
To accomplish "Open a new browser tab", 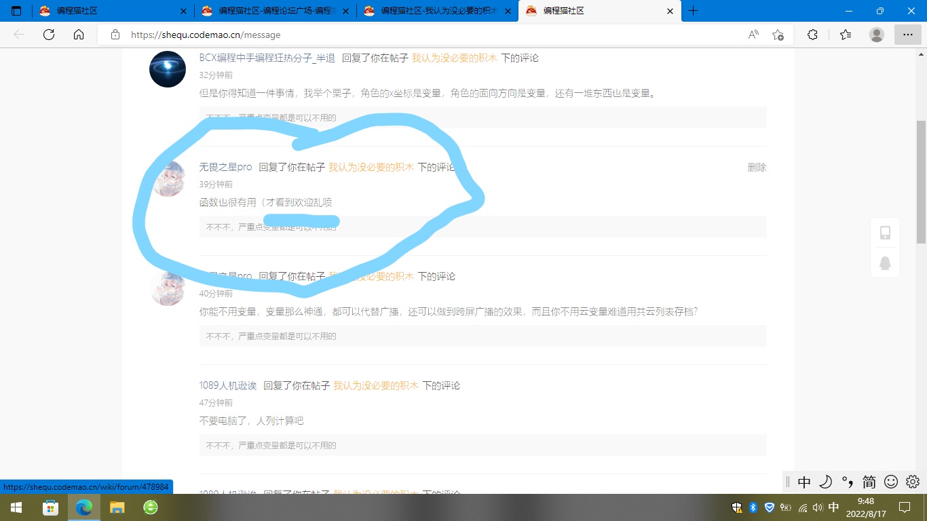I will point(693,11).
